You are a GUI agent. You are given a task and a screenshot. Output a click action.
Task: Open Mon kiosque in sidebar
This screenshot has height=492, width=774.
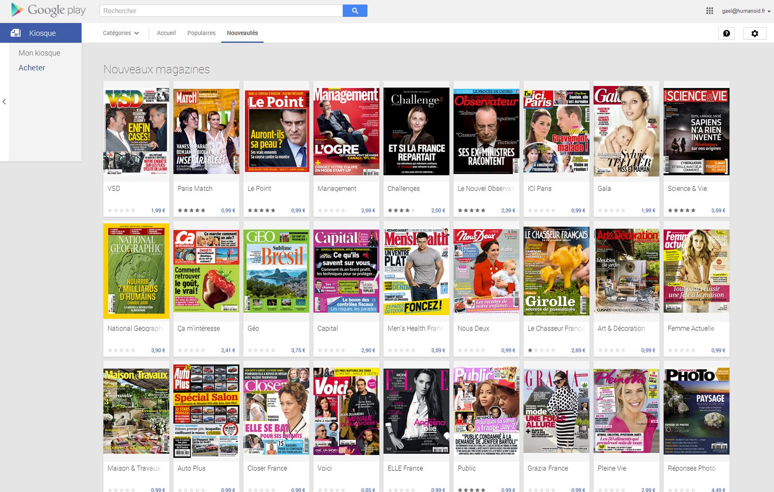(39, 53)
